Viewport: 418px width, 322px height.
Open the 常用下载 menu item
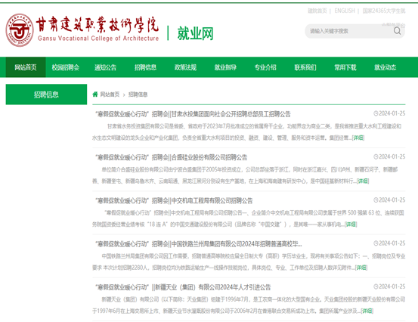click(345, 67)
